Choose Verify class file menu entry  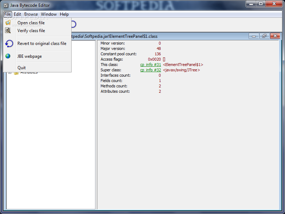37,31
